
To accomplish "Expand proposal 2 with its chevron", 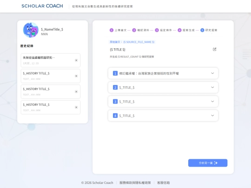I will click(212, 87).
